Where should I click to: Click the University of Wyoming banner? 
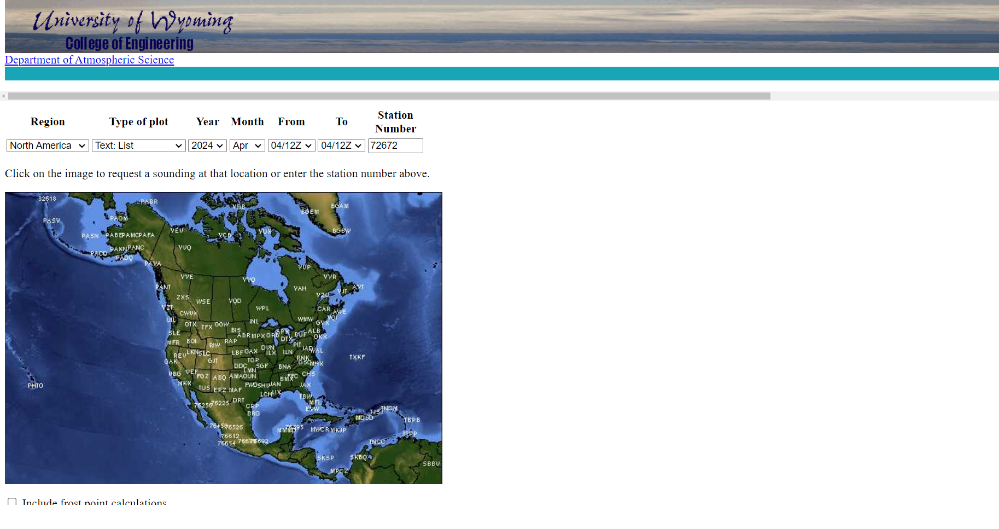(x=502, y=26)
